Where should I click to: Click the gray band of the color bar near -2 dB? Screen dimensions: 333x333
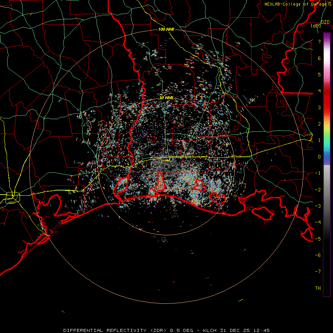(327, 190)
